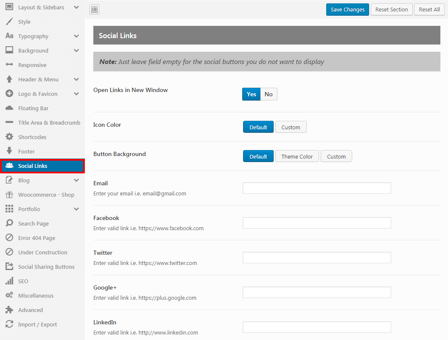Image resolution: width=448 pixels, height=340 pixels.
Task: Click the Facebook link input field
Action: coord(316,223)
